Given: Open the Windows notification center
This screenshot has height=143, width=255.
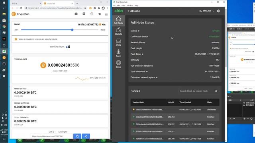Looking at the screenshot, I should point(4,139).
